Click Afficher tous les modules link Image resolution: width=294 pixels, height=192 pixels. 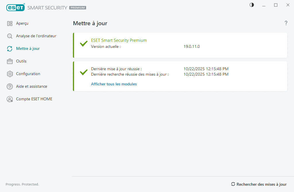[114, 84]
